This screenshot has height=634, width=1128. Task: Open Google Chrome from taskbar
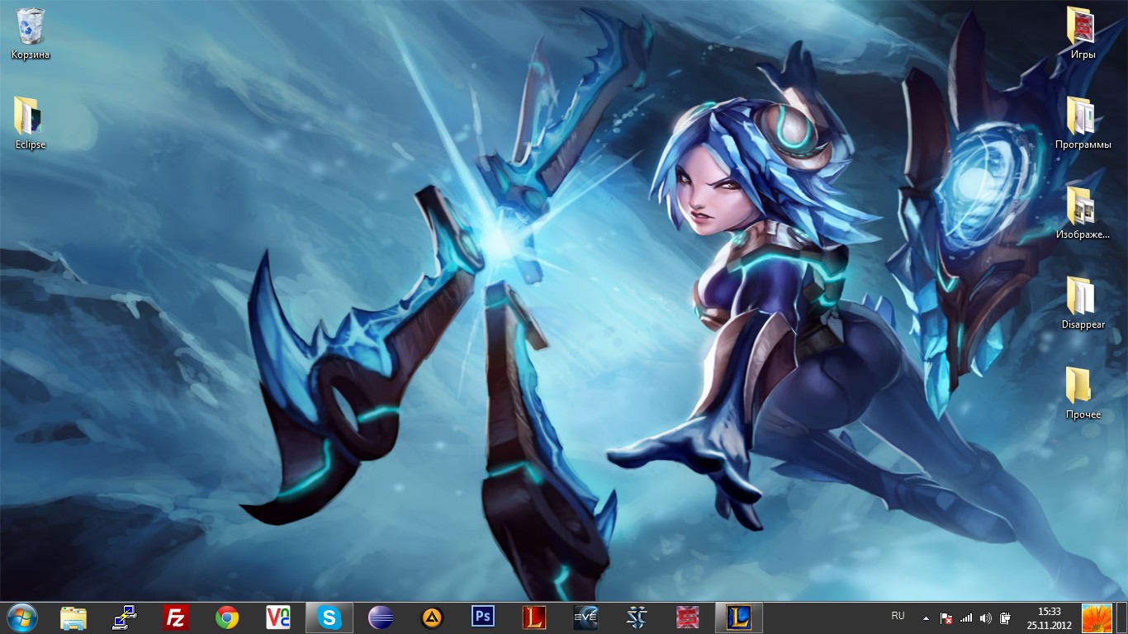(227, 617)
